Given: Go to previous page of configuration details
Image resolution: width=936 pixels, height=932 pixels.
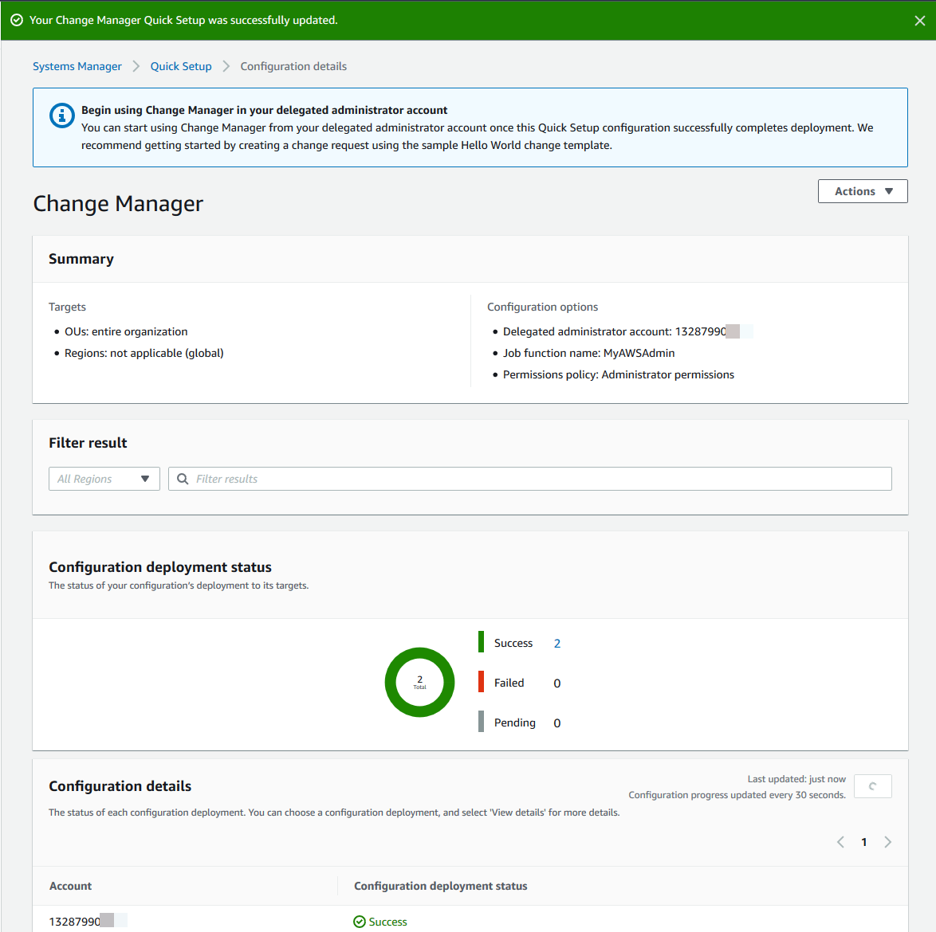Looking at the screenshot, I should 840,842.
